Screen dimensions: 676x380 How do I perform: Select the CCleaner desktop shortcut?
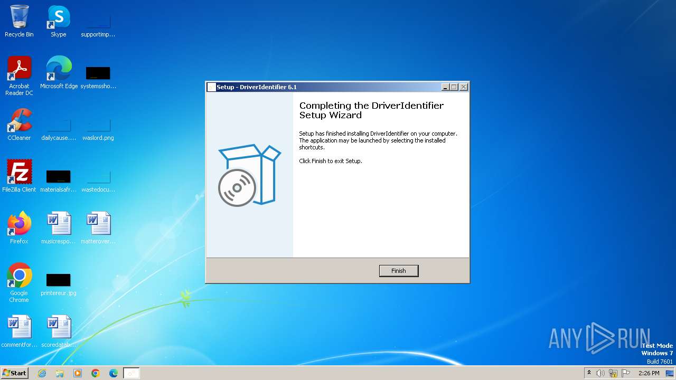(x=19, y=125)
